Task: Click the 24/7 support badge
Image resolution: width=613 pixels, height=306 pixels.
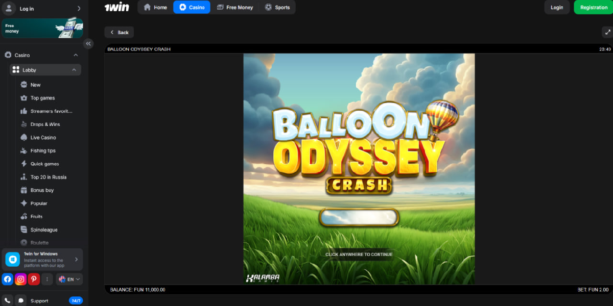Action: click(x=76, y=301)
